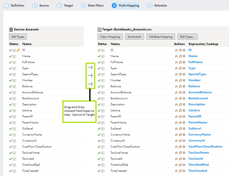
Task: Select target field IsActive
Action: pos(115,110)
